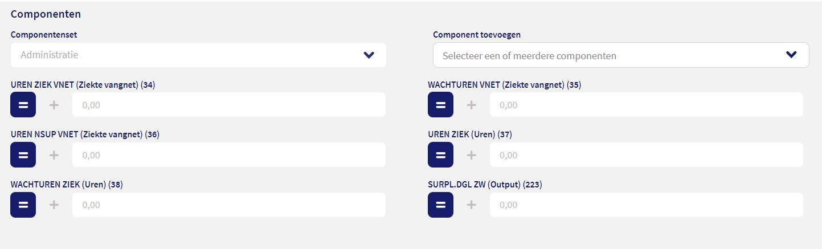Focus the WACHTUREN VNET (35) value field
The height and width of the screenshot is (249, 822).
point(645,105)
